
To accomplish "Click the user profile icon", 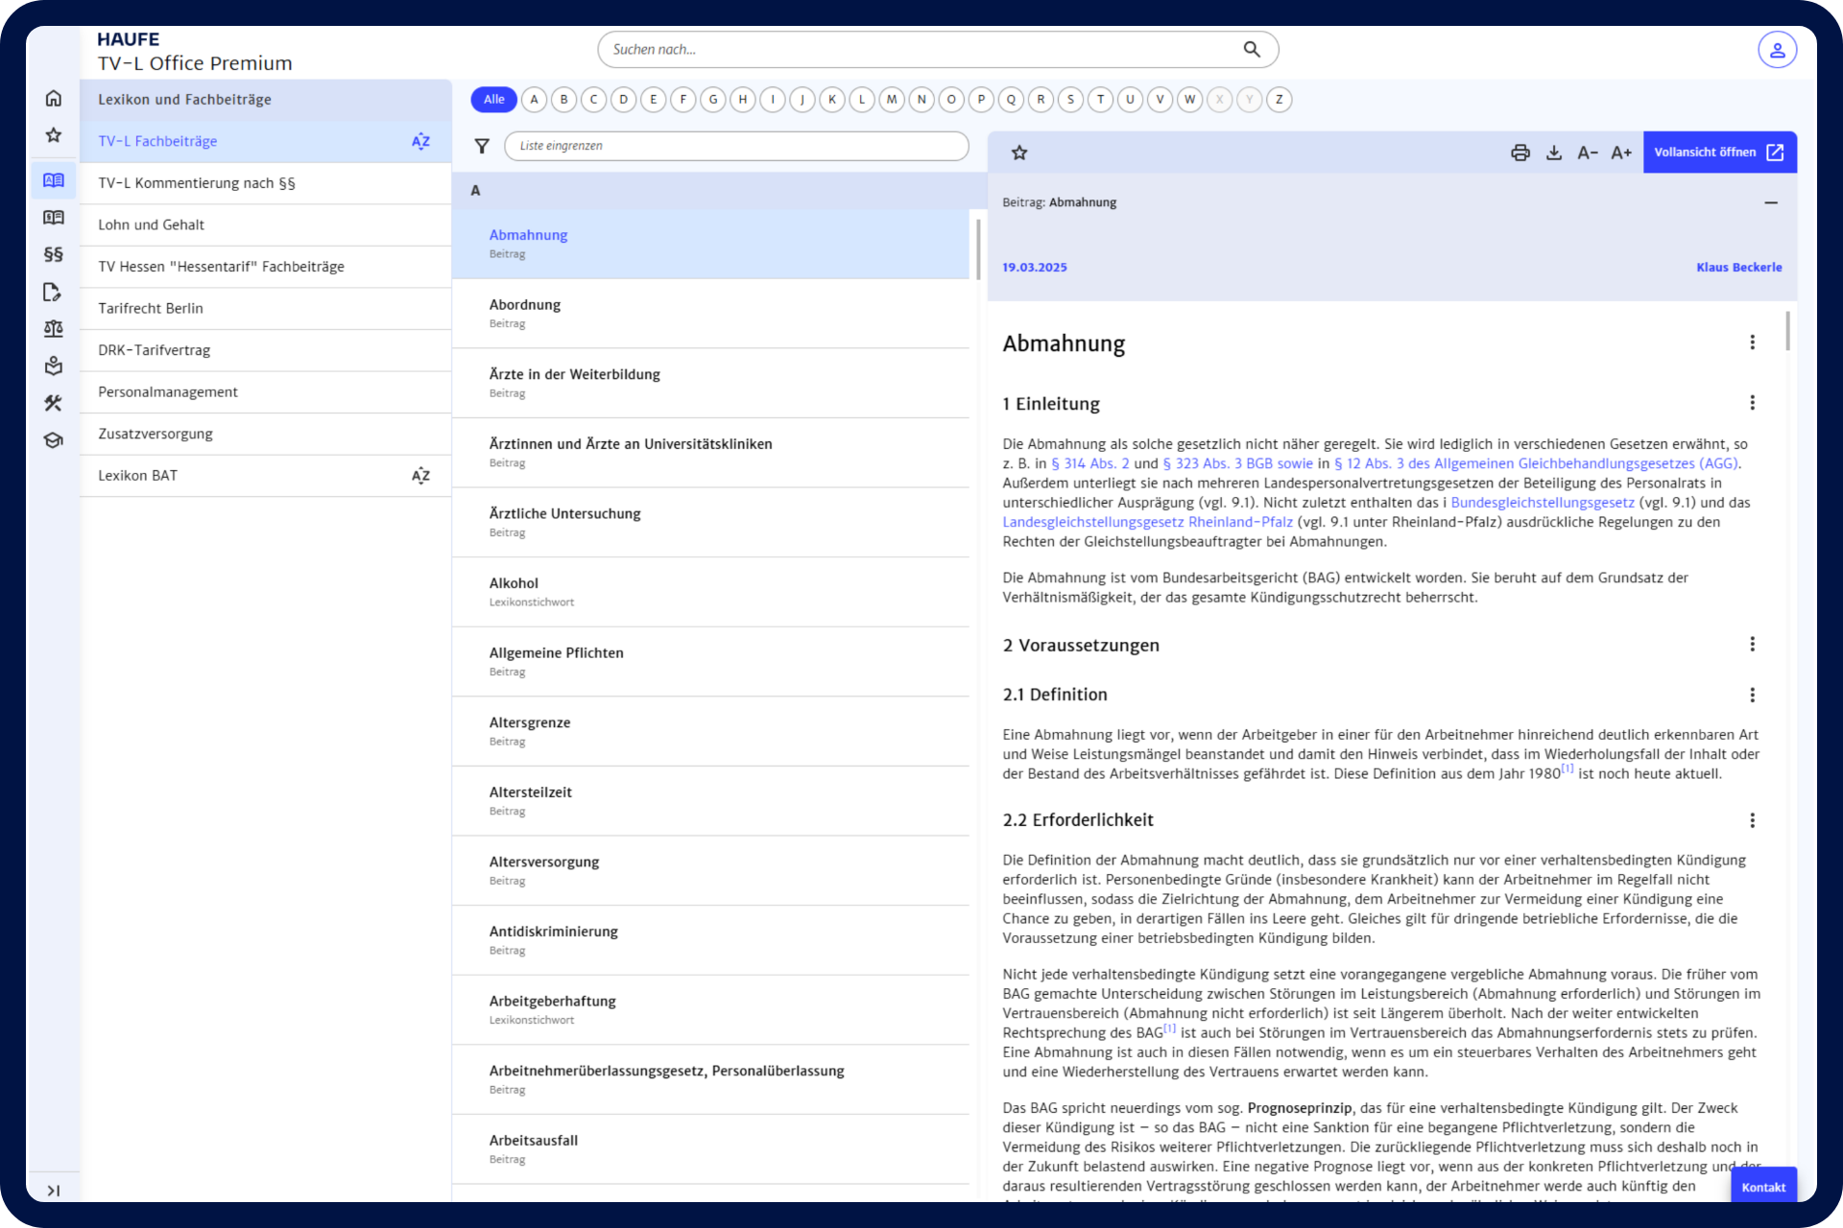I will click(x=1777, y=50).
